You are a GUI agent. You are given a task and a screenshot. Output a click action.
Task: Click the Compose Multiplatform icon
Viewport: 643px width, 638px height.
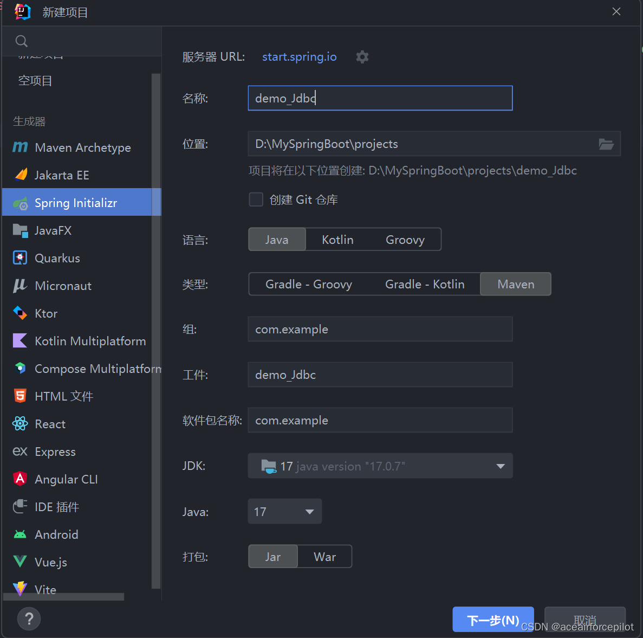pos(20,369)
